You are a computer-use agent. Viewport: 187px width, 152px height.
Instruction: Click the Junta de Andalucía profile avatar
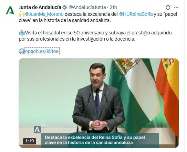pyautogui.click(x=10, y=11)
